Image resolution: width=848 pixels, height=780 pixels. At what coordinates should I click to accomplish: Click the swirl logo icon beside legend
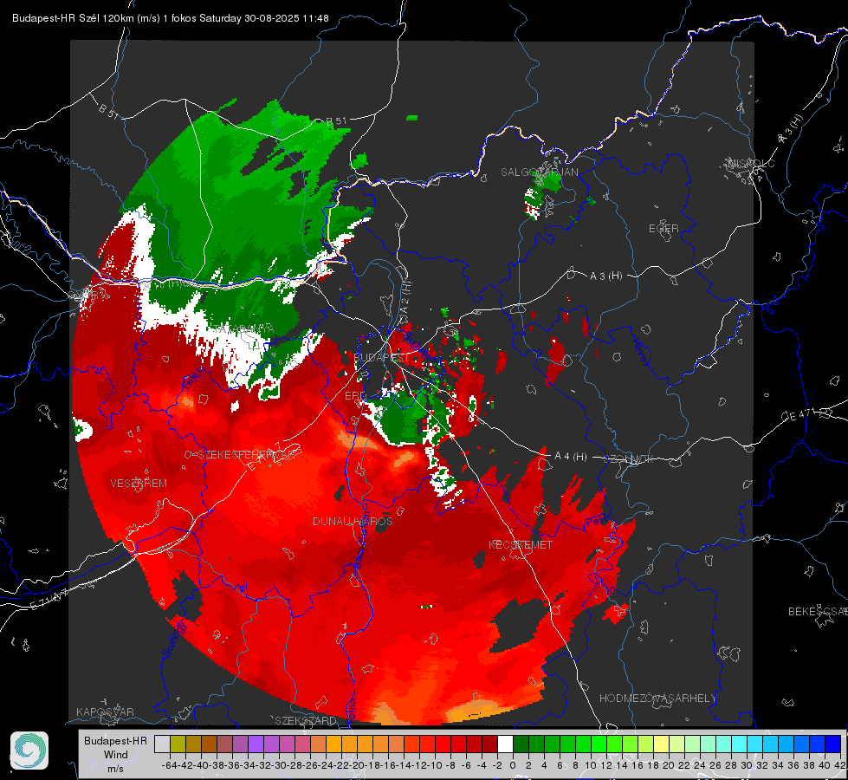click(x=29, y=751)
